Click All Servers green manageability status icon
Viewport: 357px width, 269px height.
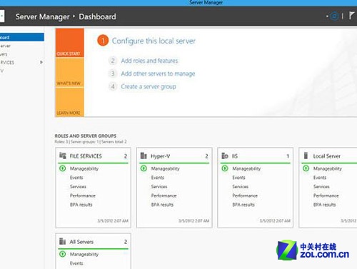tap(63, 254)
